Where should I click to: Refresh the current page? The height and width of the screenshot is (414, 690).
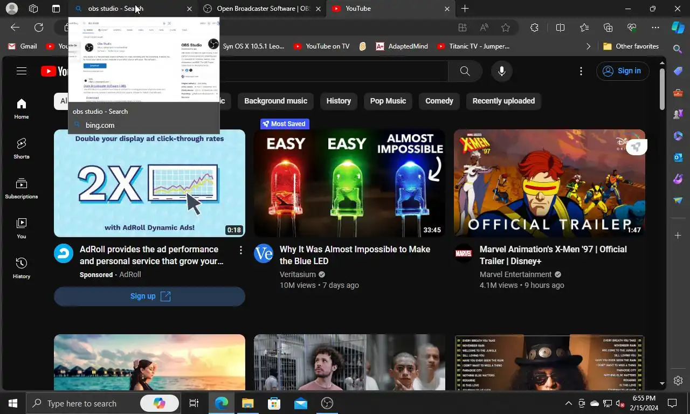[39, 27]
